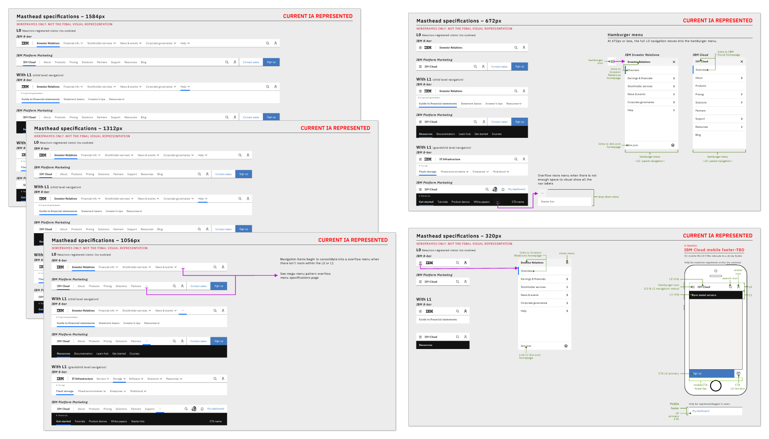Click the search icon inside the phone mockup masthead
Screen dimensions: 769x439
click(x=730, y=287)
